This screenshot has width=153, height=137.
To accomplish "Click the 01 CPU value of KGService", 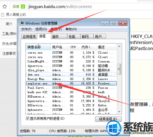I will [x=71, y=105].
